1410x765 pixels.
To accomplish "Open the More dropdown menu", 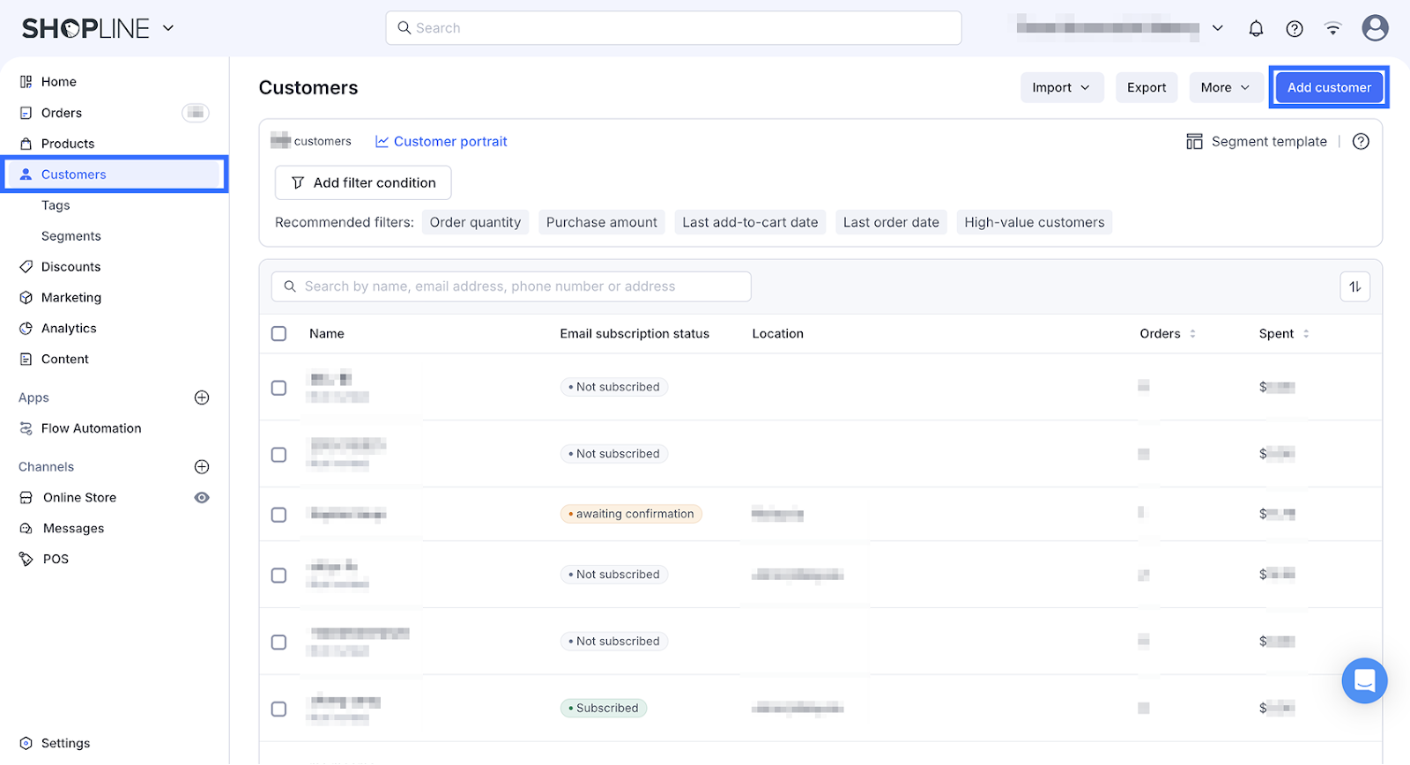I will (x=1225, y=87).
